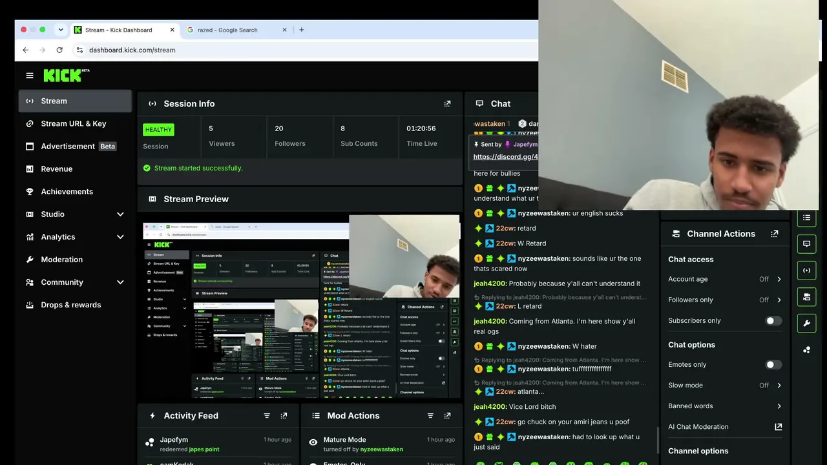Click the browser address bar URL
The height and width of the screenshot is (465, 827).
(132, 50)
